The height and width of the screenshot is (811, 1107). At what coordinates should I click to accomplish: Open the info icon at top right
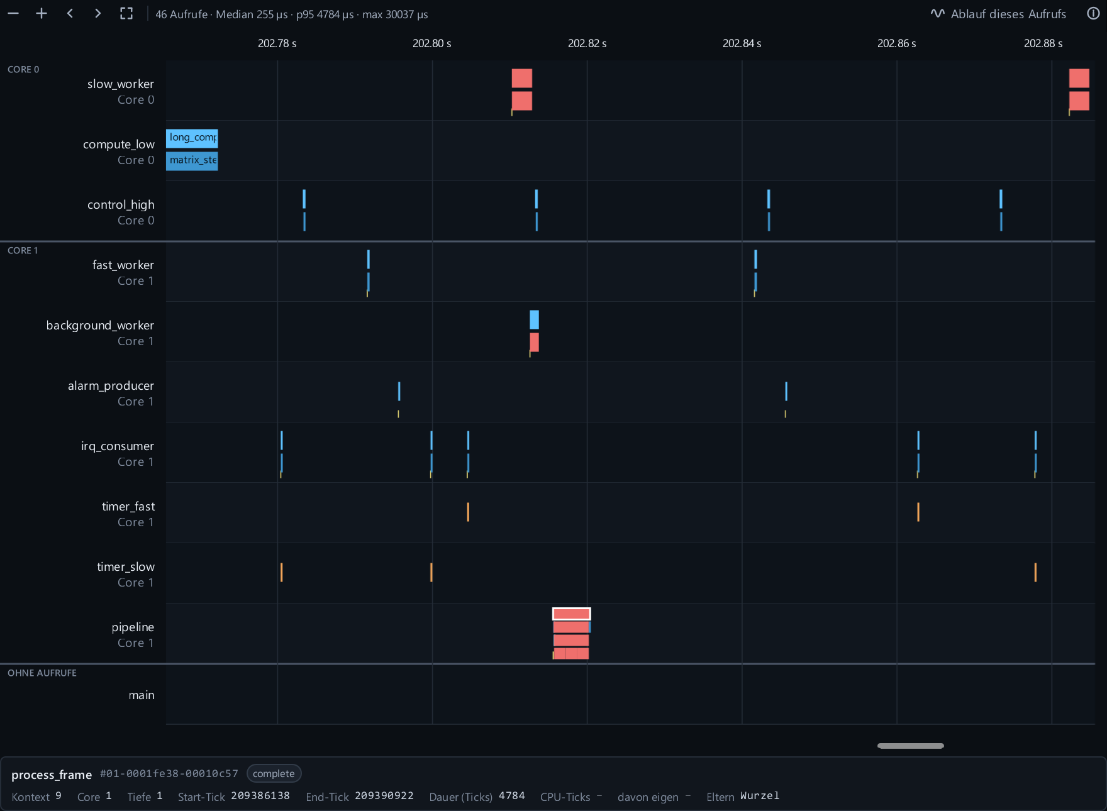click(1093, 13)
